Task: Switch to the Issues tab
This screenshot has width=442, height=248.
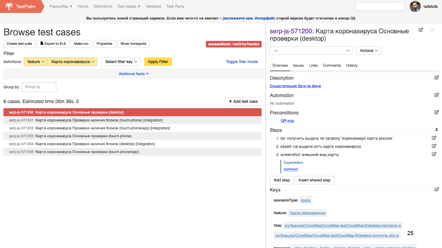Action: 298,65
